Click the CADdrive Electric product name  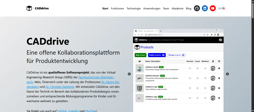click(152, 76)
